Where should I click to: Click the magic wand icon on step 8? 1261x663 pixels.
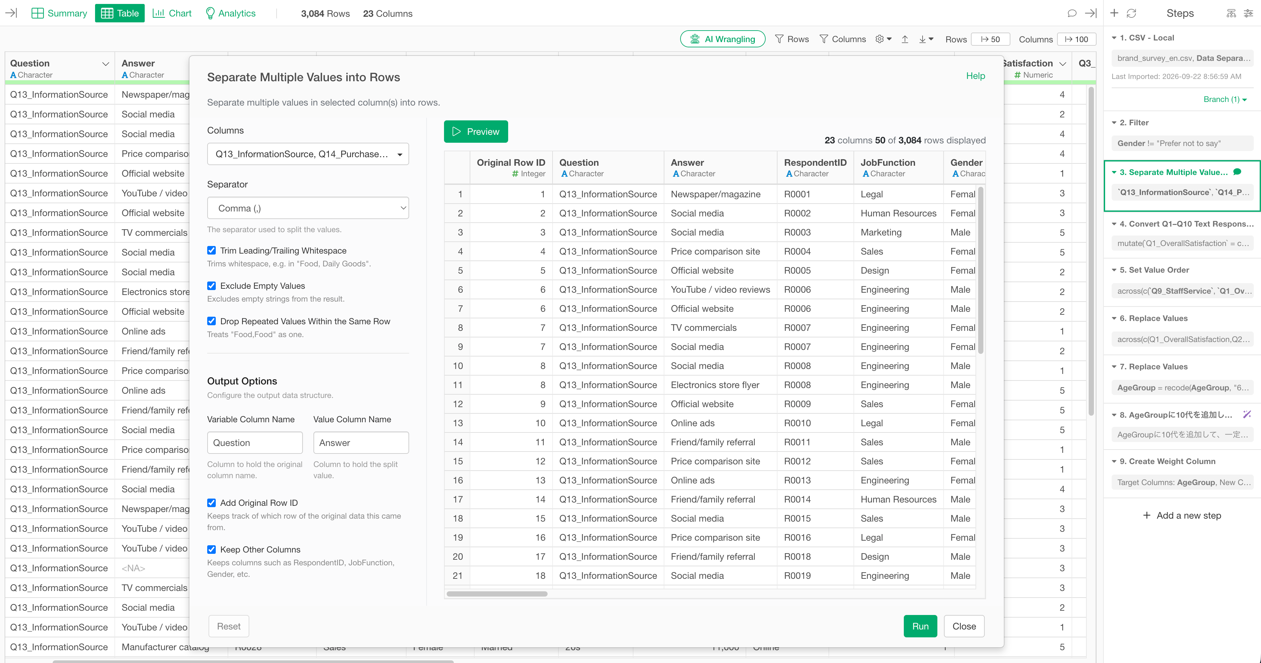1247,414
